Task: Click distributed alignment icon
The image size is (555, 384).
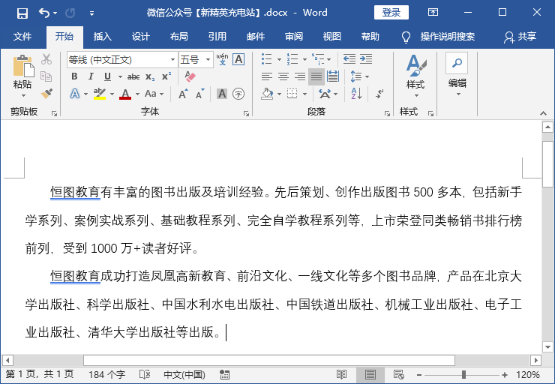Action: click(333, 76)
